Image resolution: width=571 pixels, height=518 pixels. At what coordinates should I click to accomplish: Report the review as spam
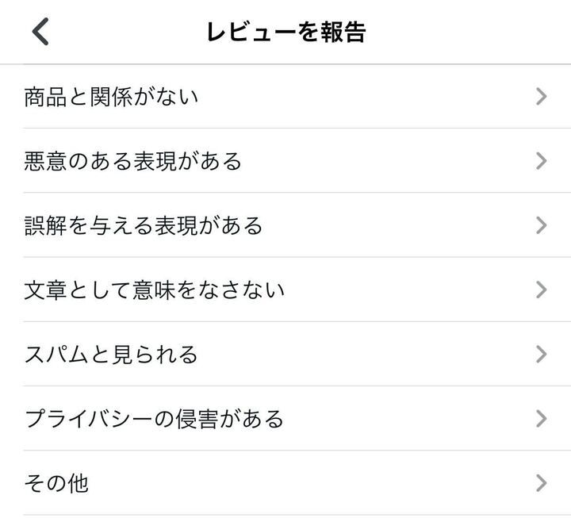pyautogui.click(x=297, y=355)
